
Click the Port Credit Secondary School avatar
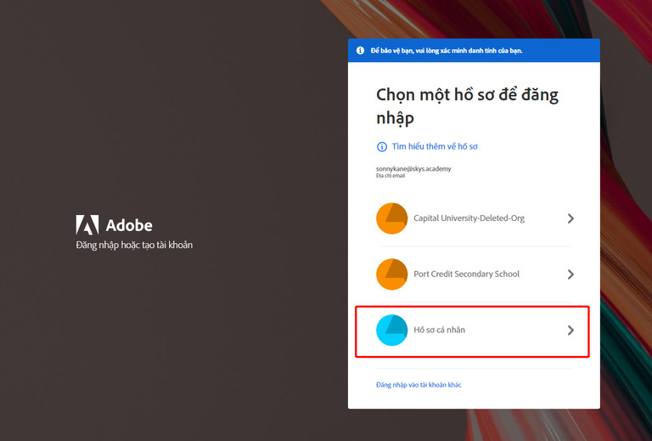click(391, 274)
